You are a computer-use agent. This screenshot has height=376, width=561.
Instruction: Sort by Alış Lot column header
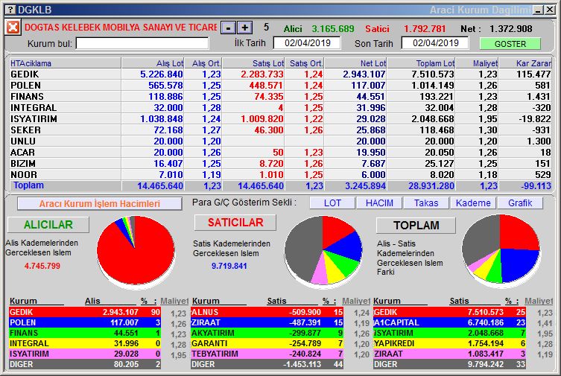[153, 63]
